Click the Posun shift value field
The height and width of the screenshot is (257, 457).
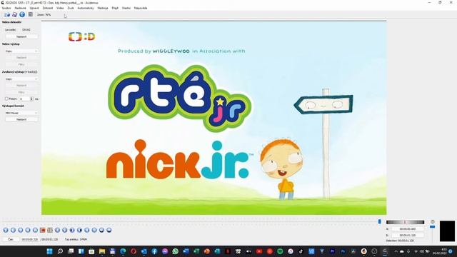(26, 99)
